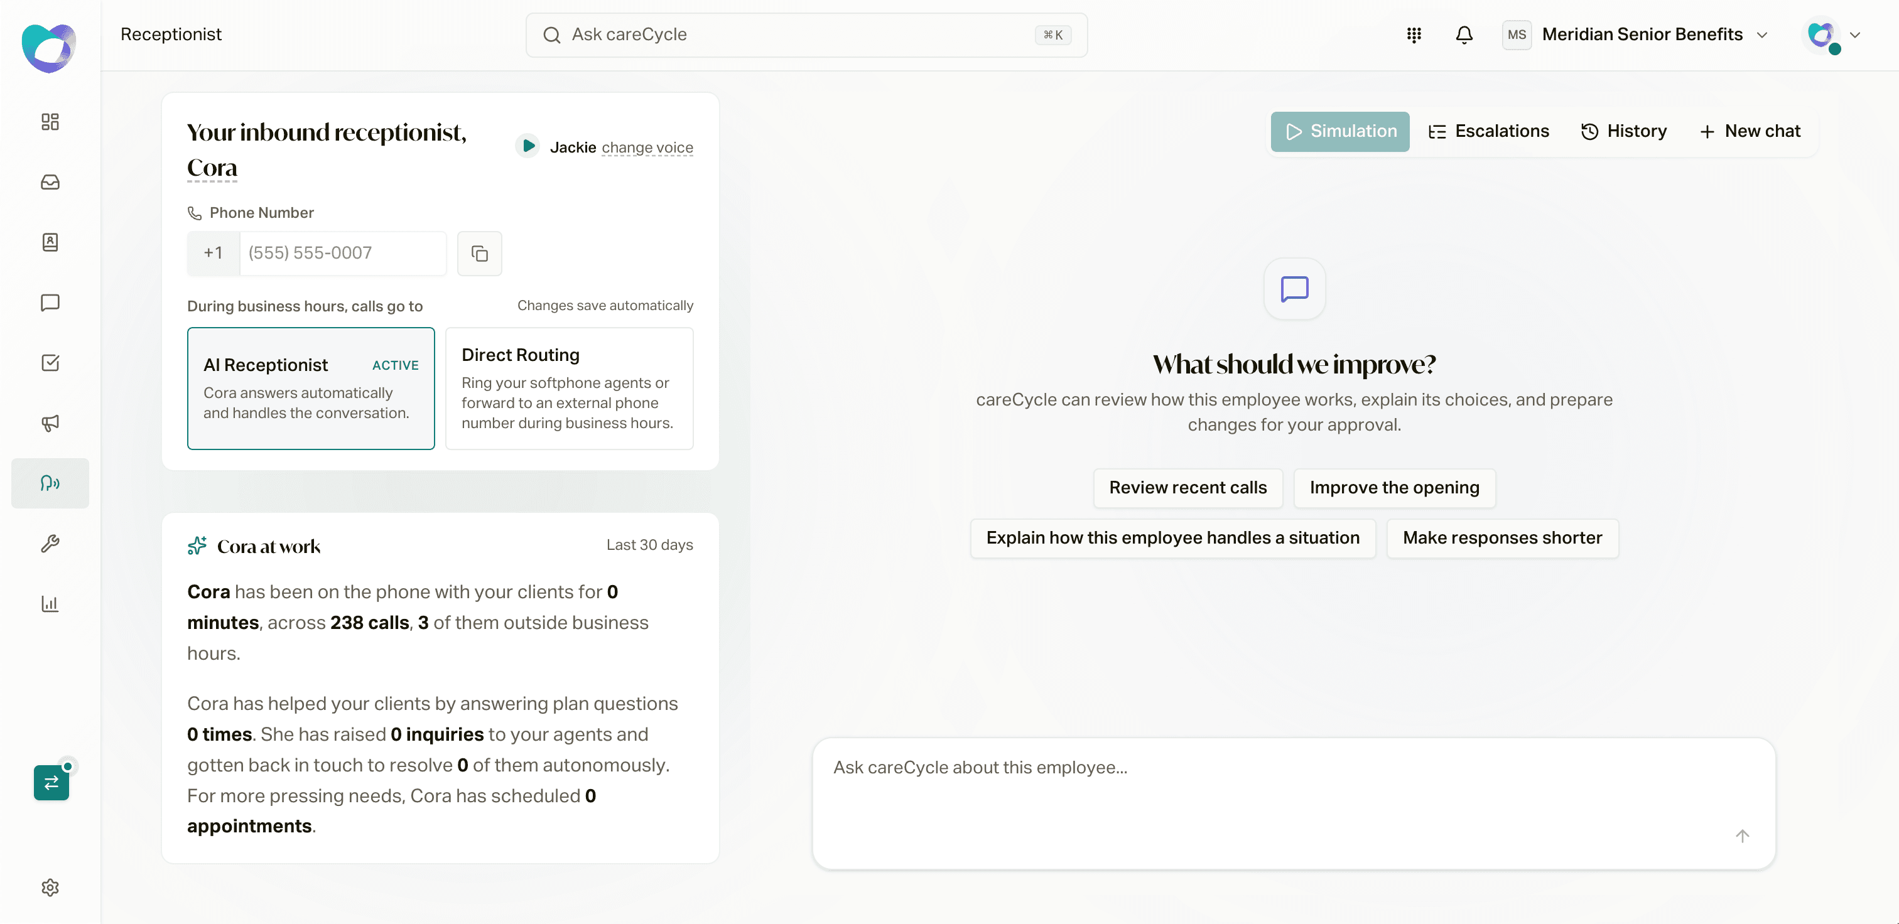Click the send arrow in chat box
Viewport: 1899px width, 924px height.
(1742, 835)
